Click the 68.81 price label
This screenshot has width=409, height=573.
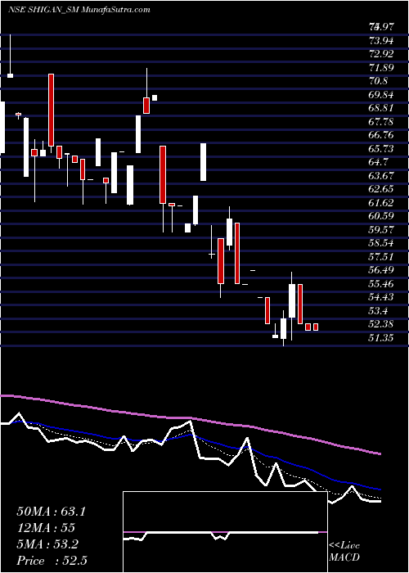point(381,108)
